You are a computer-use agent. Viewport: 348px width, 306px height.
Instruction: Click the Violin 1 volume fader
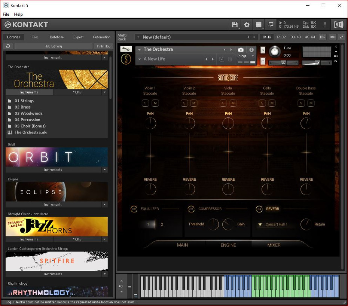(150, 156)
